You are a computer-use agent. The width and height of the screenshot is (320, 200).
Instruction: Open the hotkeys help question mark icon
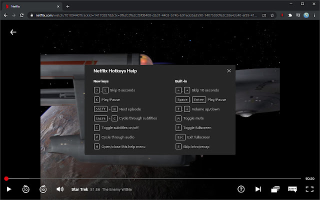tap(241, 189)
